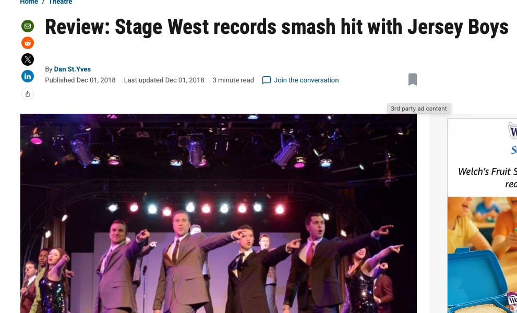Click the Review: Stage West article headline
Image resolution: width=517 pixels, height=313 pixels.
(x=276, y=27)
